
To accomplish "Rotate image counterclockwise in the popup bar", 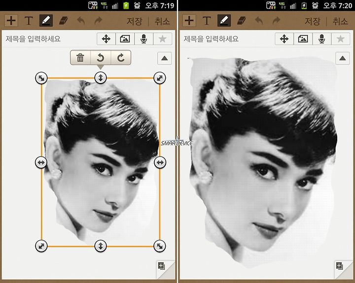I will click(x=101, y=58).
